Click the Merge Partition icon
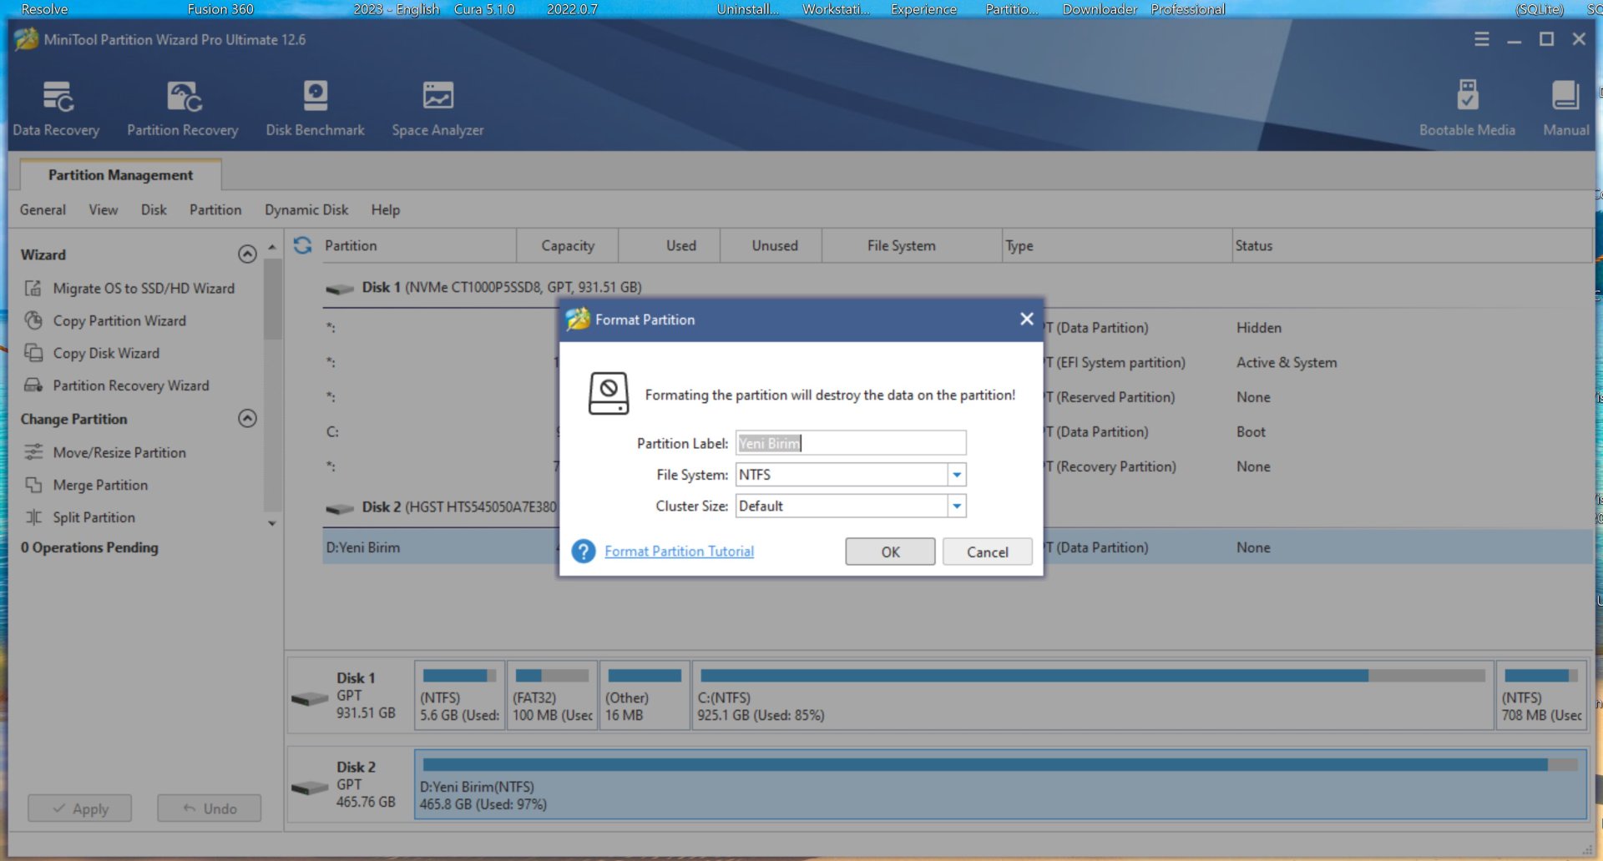Image resolution: width=1603 pixels, height=861 pixels. coord(33,485)
